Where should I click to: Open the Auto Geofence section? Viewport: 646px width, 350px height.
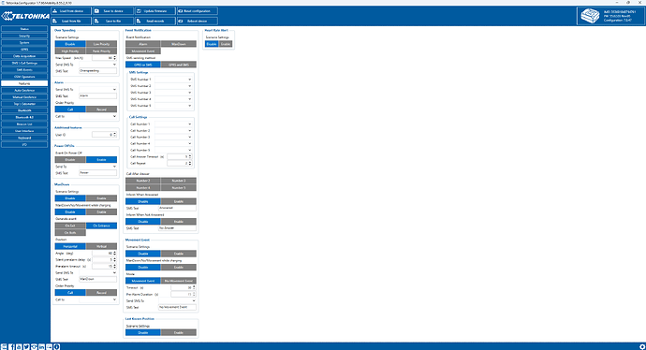click(x=24, y=90)
